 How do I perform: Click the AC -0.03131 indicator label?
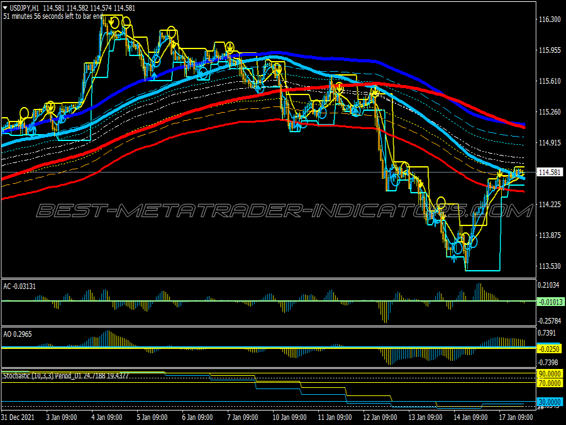(x=19, y=286)
